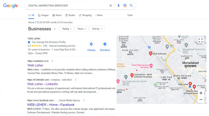This screenshot has width=209, height=116.
Task: Expand the Rating filter dropdown
Action: coord(67,29)
